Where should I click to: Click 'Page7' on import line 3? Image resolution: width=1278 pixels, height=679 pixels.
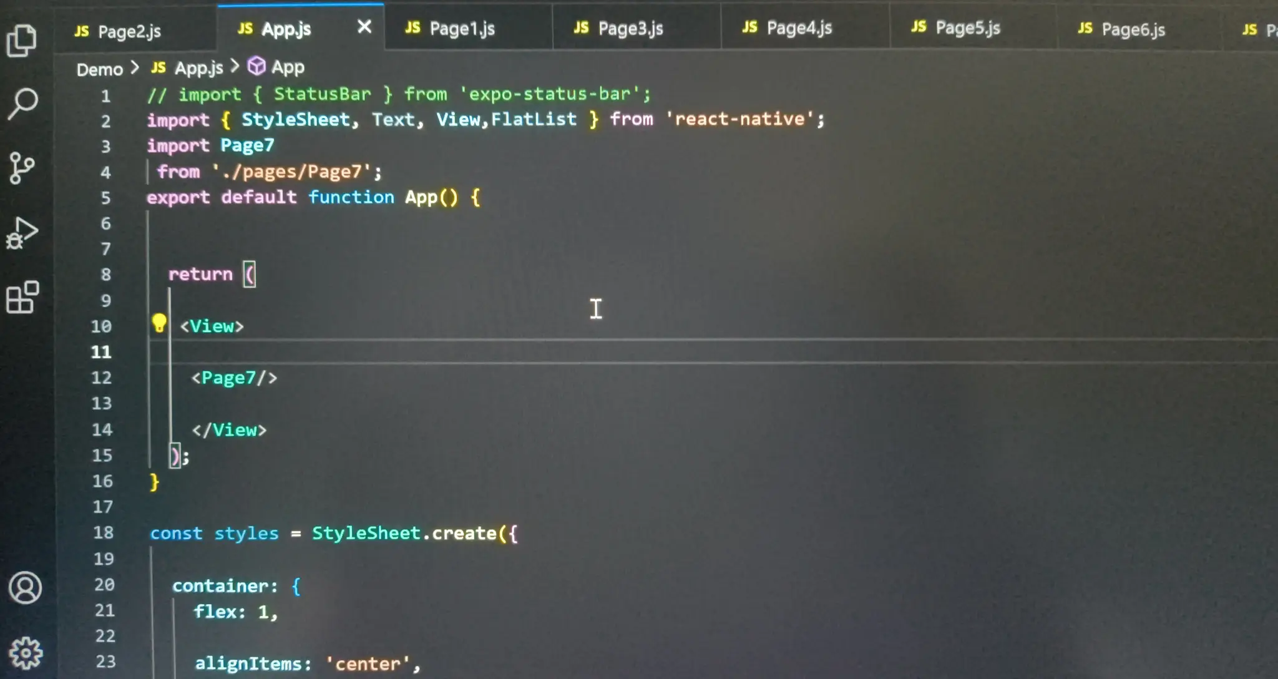click(247, 145)
